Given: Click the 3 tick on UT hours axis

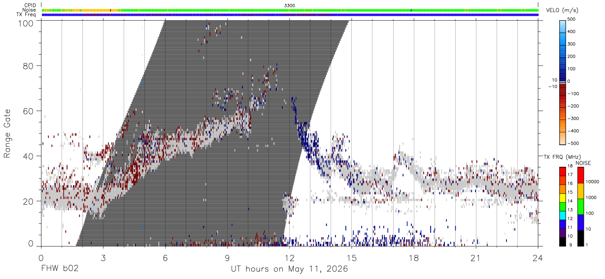Looking at the screenshot, I should [x=103, y=257].
